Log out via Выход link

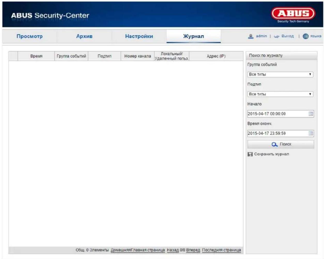(x=288, y=36)
